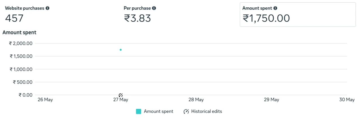The height and width of the screenshot is (118, 361).
Task: Click the ₹3.83 per purchase value
Action: coord(137,18)
